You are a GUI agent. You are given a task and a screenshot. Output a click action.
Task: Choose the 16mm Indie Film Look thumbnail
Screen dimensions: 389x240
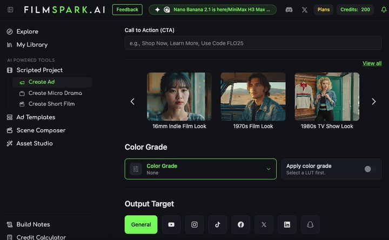(x=179, y=97)
